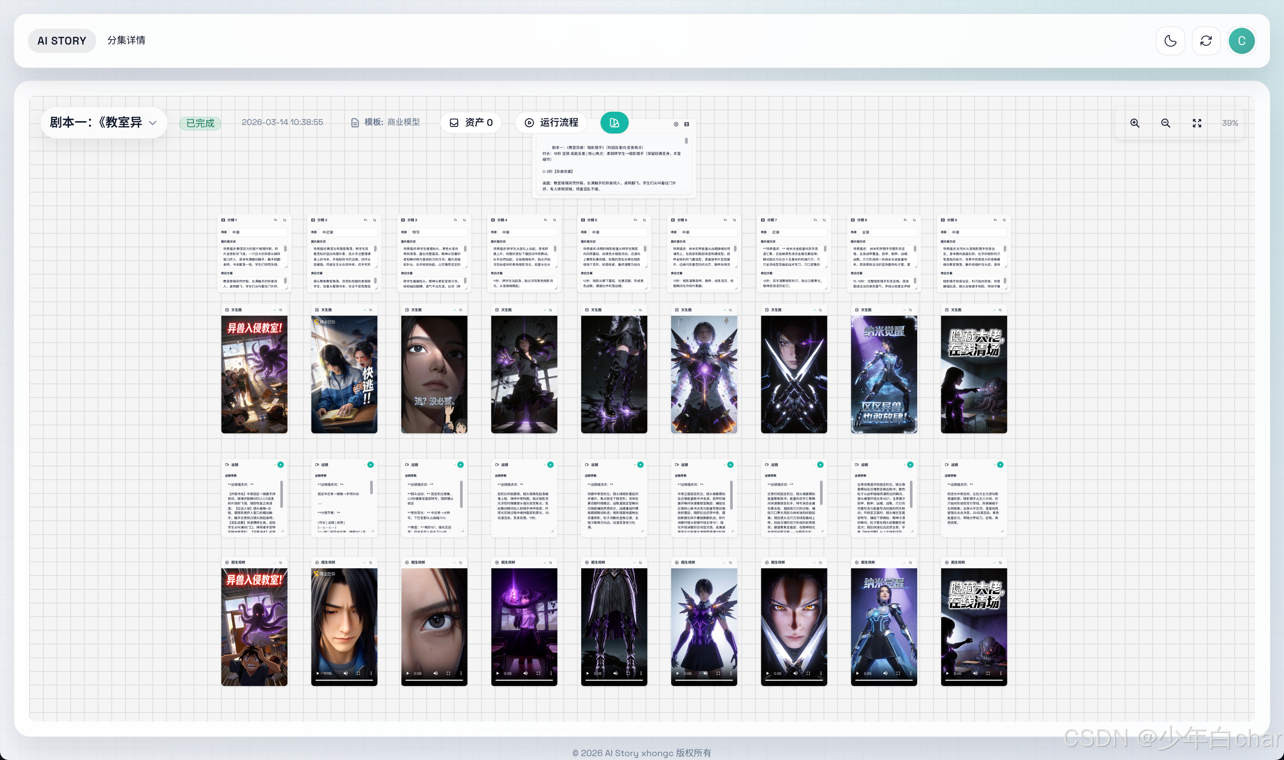The height and width of the screenshot is (760, 1284).
Task: Regenerate the 分镜 2 storyboard card
Action: point(374,220)
